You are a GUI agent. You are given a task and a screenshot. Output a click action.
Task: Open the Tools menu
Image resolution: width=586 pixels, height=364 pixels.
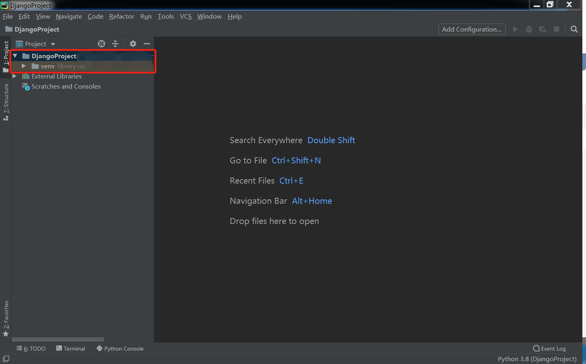[166, 16]
